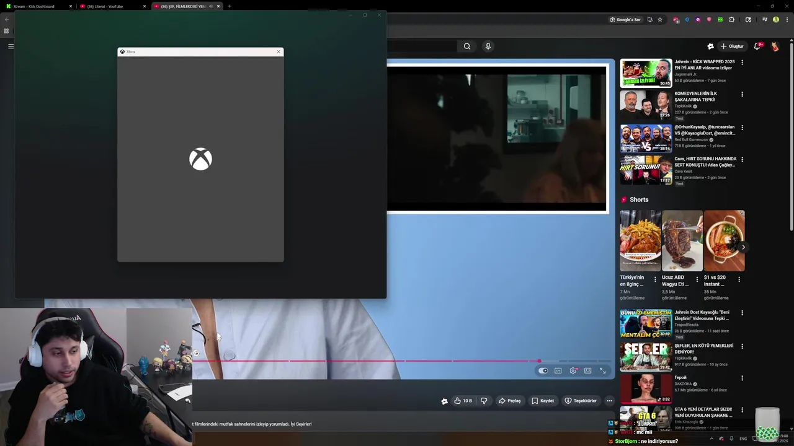Seek on the video progress bar

(403, 361)
